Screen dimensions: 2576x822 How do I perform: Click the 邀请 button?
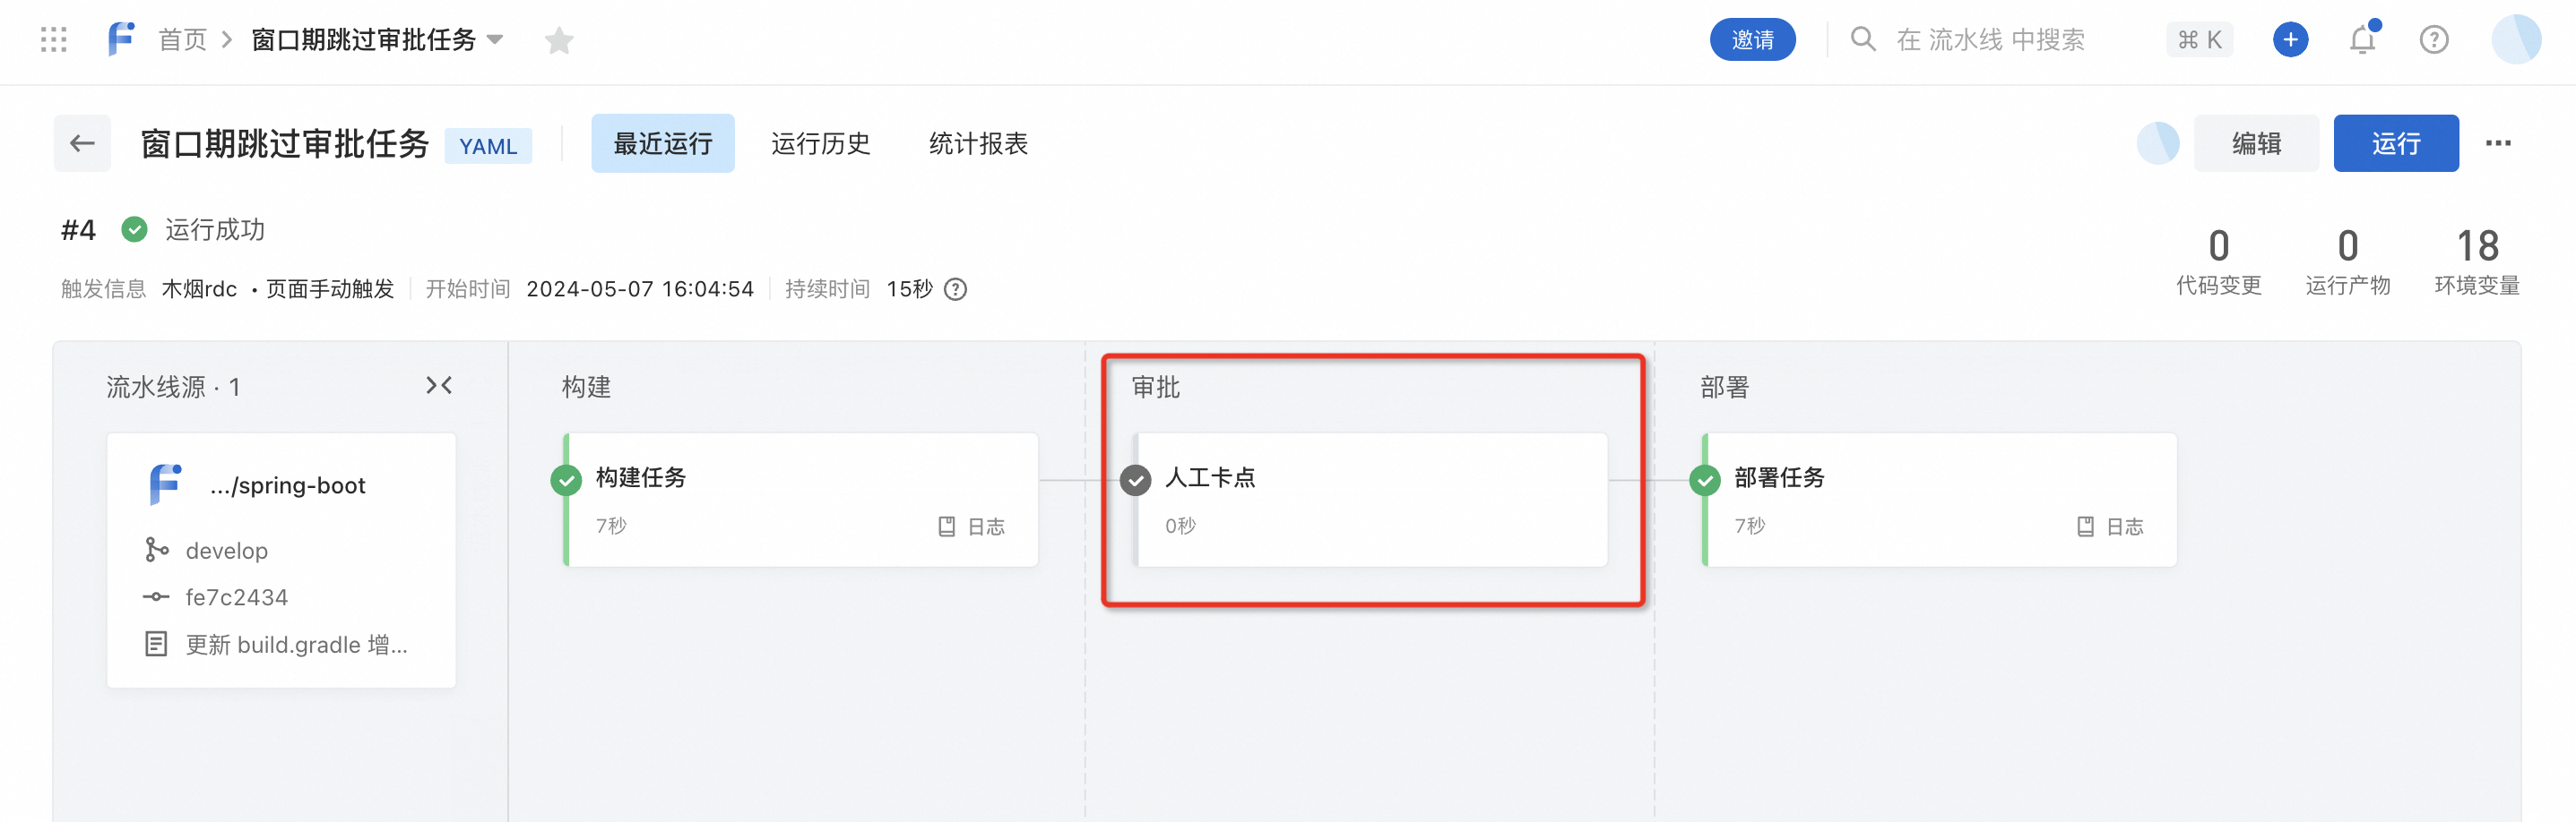1752,40
